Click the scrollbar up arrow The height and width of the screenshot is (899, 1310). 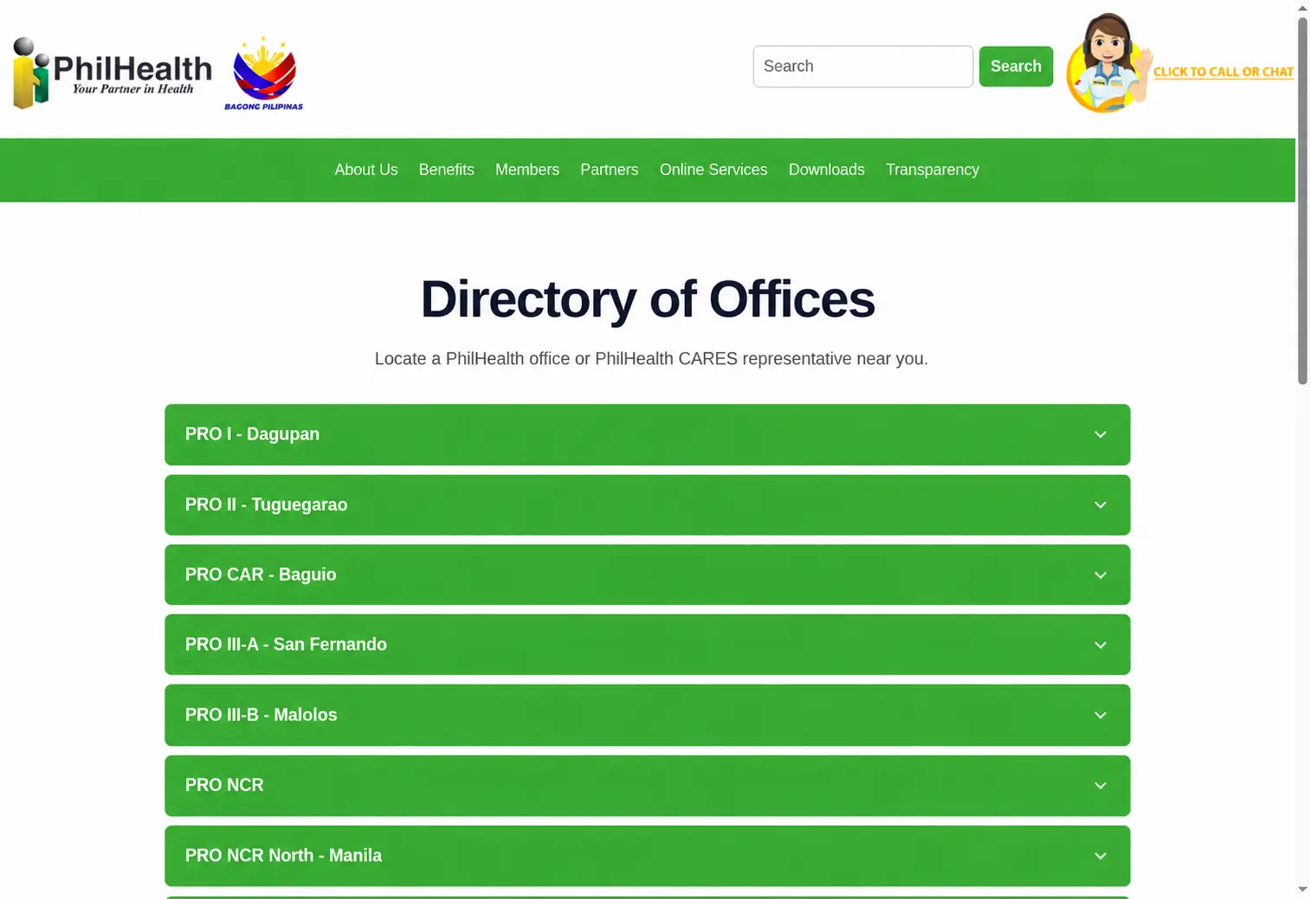[x=1302, y=8]
